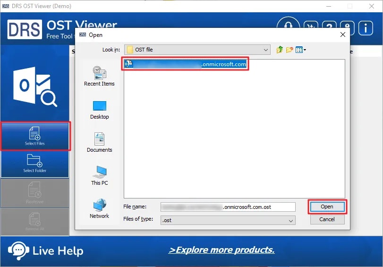383x267 pixels.
Task: Click the info icon in header
Action: (x=366, y=28)
